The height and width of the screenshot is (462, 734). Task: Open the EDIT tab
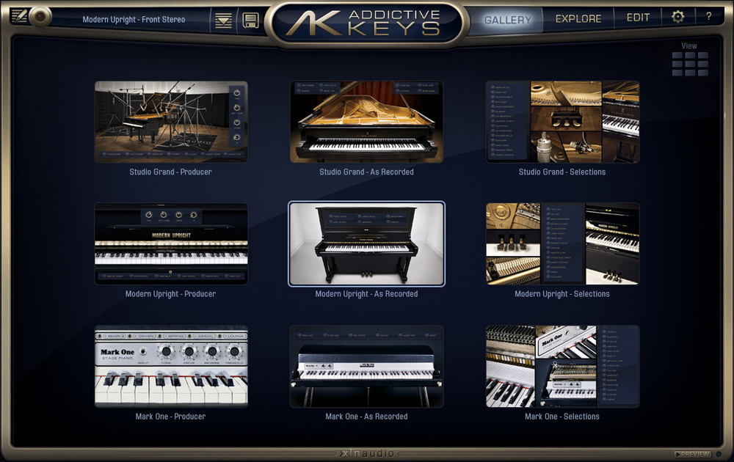[638, 17]
